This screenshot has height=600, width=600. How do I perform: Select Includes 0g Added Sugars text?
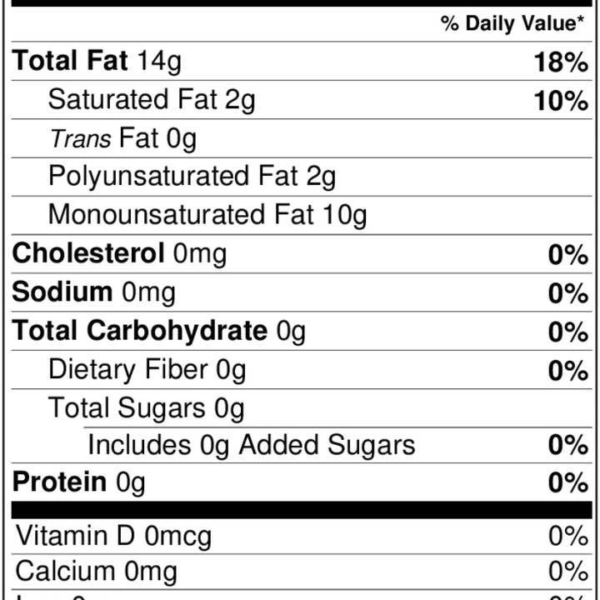point(252,445)
